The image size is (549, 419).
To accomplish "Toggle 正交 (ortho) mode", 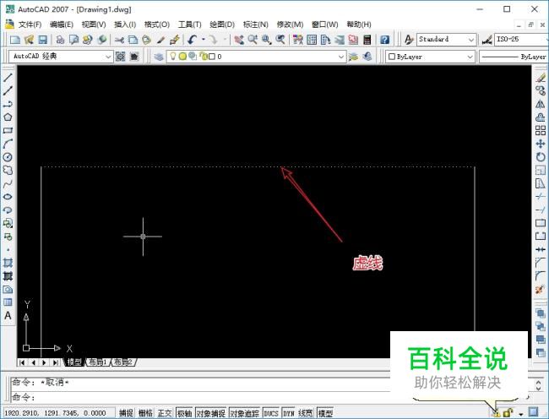I will click(x=165, y=413).
